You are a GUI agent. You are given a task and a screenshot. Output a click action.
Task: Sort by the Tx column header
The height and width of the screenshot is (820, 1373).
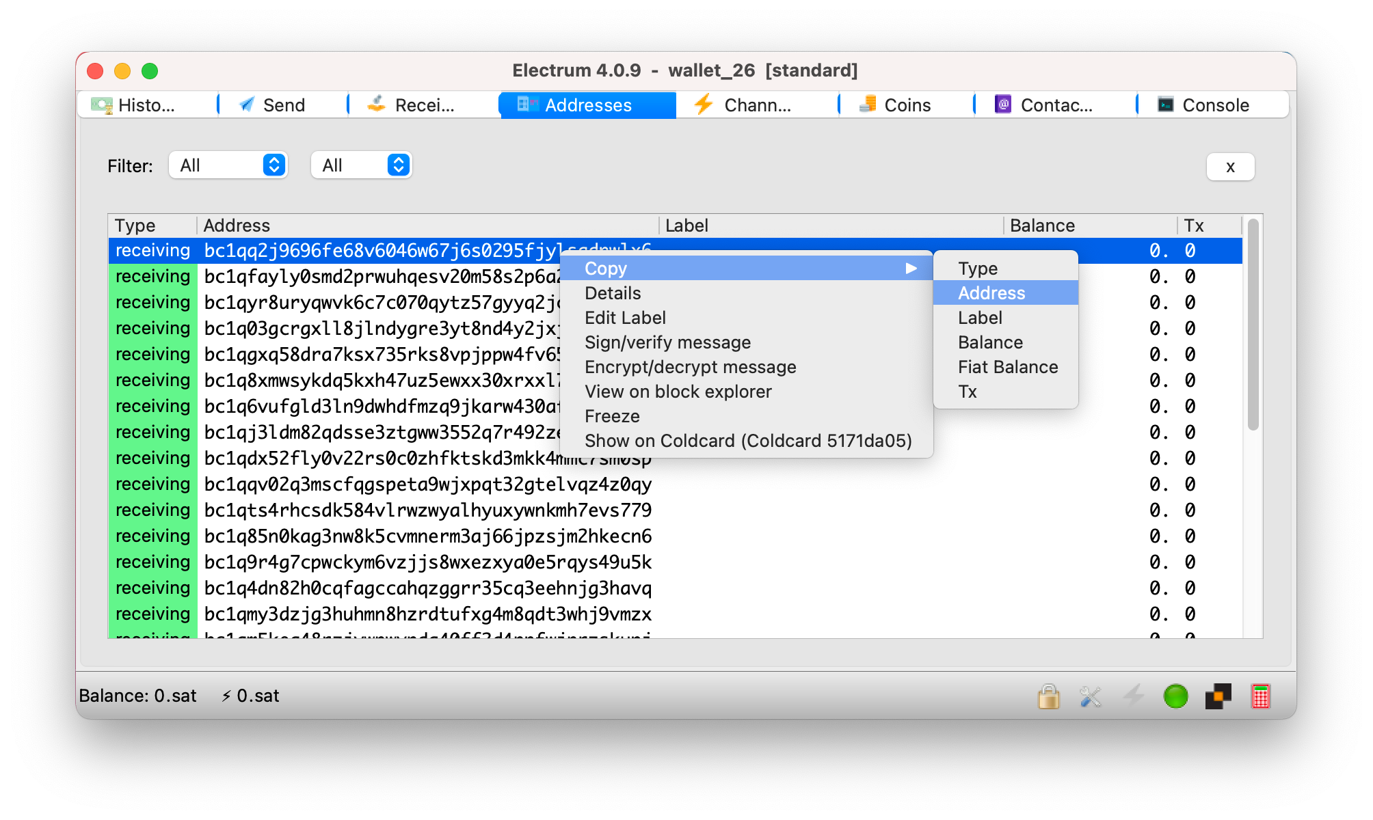point(1209,225)
